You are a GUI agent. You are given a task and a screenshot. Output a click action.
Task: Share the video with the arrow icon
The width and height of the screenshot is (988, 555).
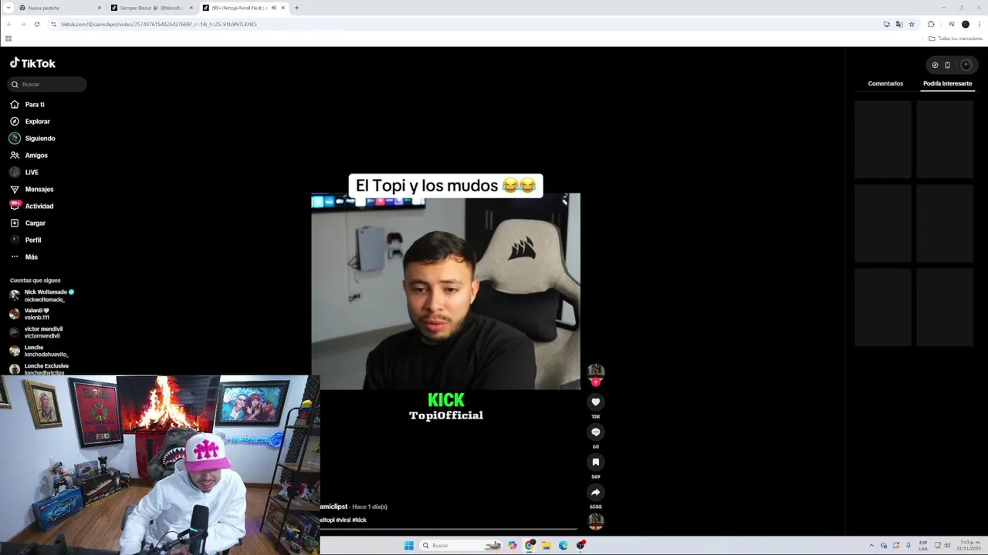click(595, 492)
